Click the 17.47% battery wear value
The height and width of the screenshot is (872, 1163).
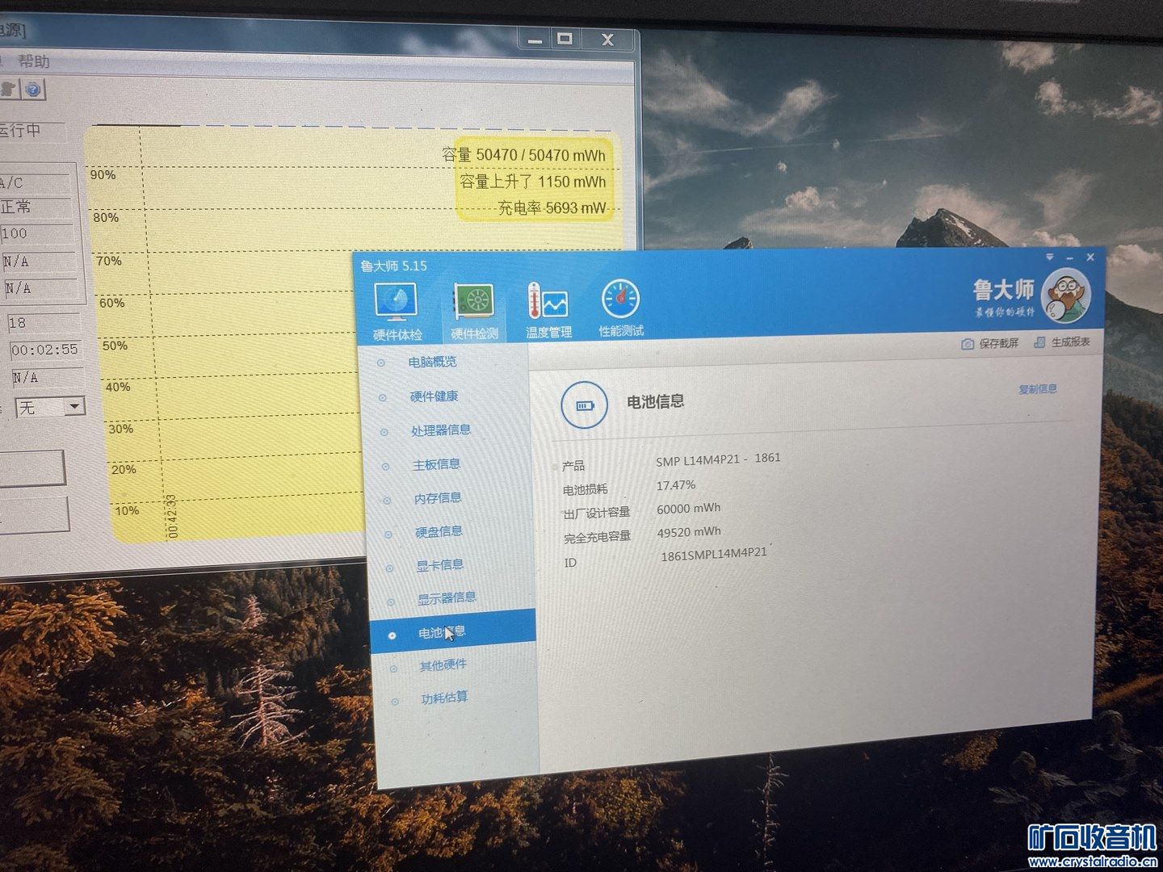676,485
